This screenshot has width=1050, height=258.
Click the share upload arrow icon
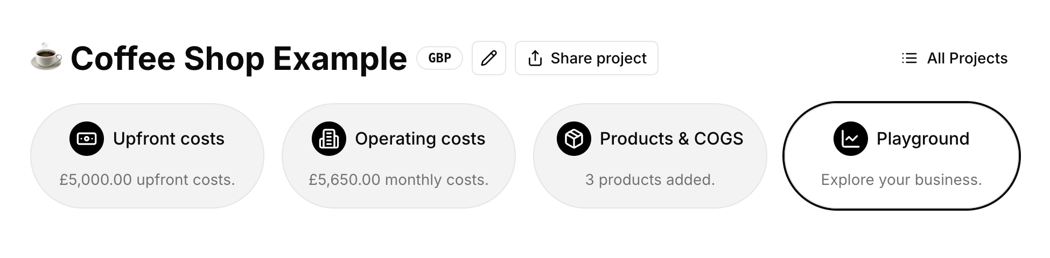[535, 58]
